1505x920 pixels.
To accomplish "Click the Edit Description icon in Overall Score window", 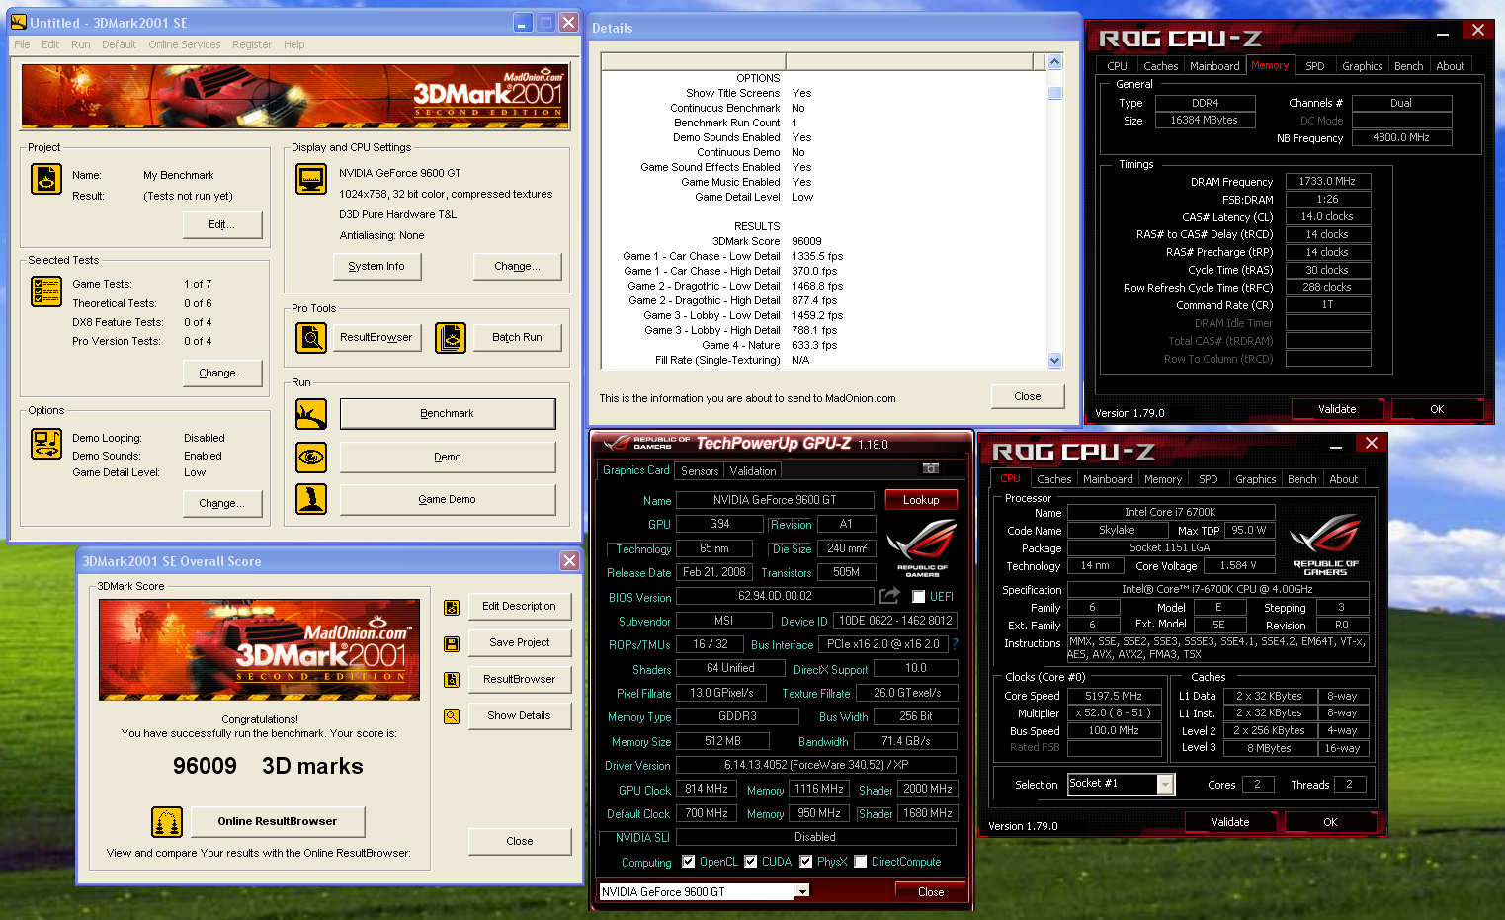I will [x=452, y=607].
